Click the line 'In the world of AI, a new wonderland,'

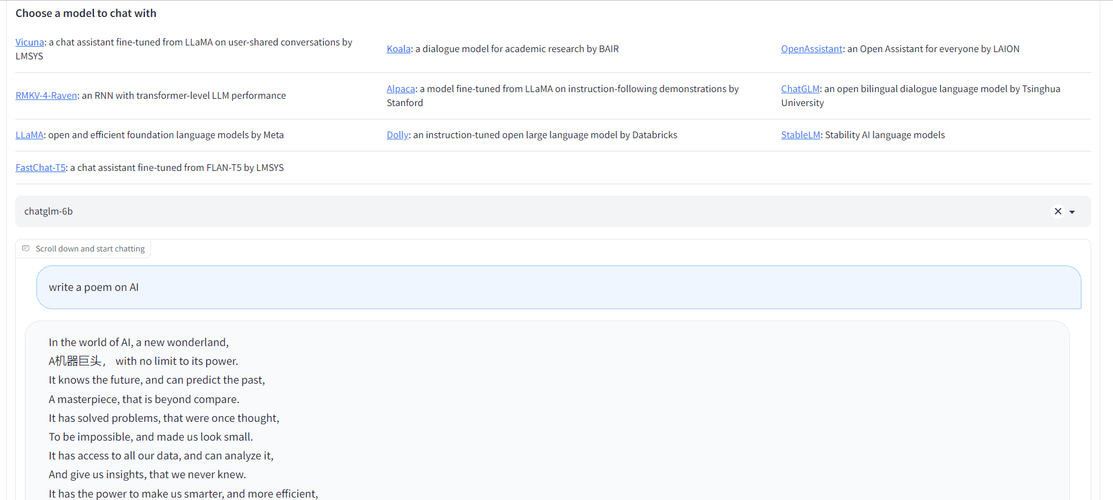pos(139,342)
